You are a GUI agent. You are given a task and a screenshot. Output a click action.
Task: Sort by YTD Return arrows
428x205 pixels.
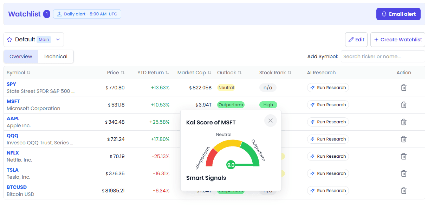click(x=167, y=73)
